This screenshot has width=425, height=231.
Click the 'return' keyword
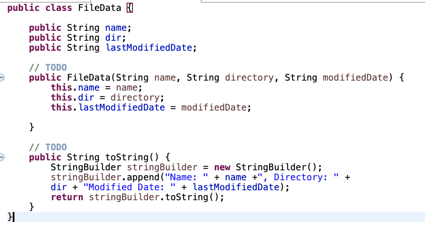pyautogui.click(x=67, y=197)
